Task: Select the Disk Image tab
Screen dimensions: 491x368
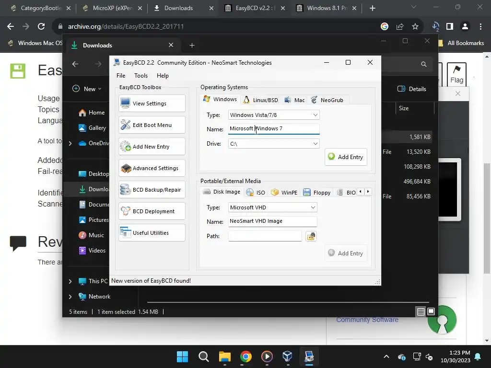Action: pos(222,192)
